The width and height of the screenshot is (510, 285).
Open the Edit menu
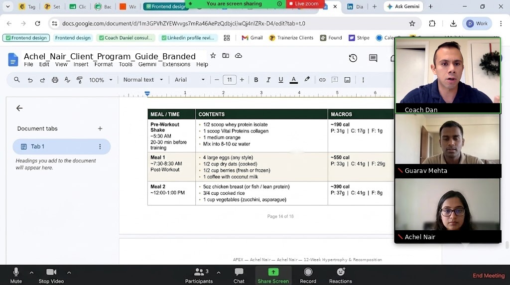coord(44,64)
